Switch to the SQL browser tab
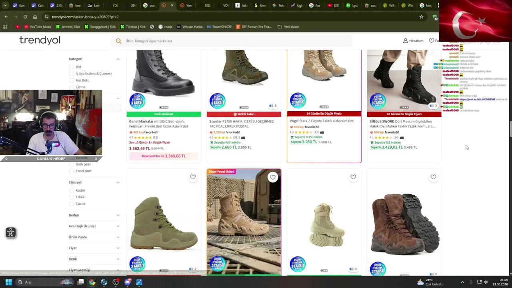Screen dimensions: 512x288 point(206,6)
